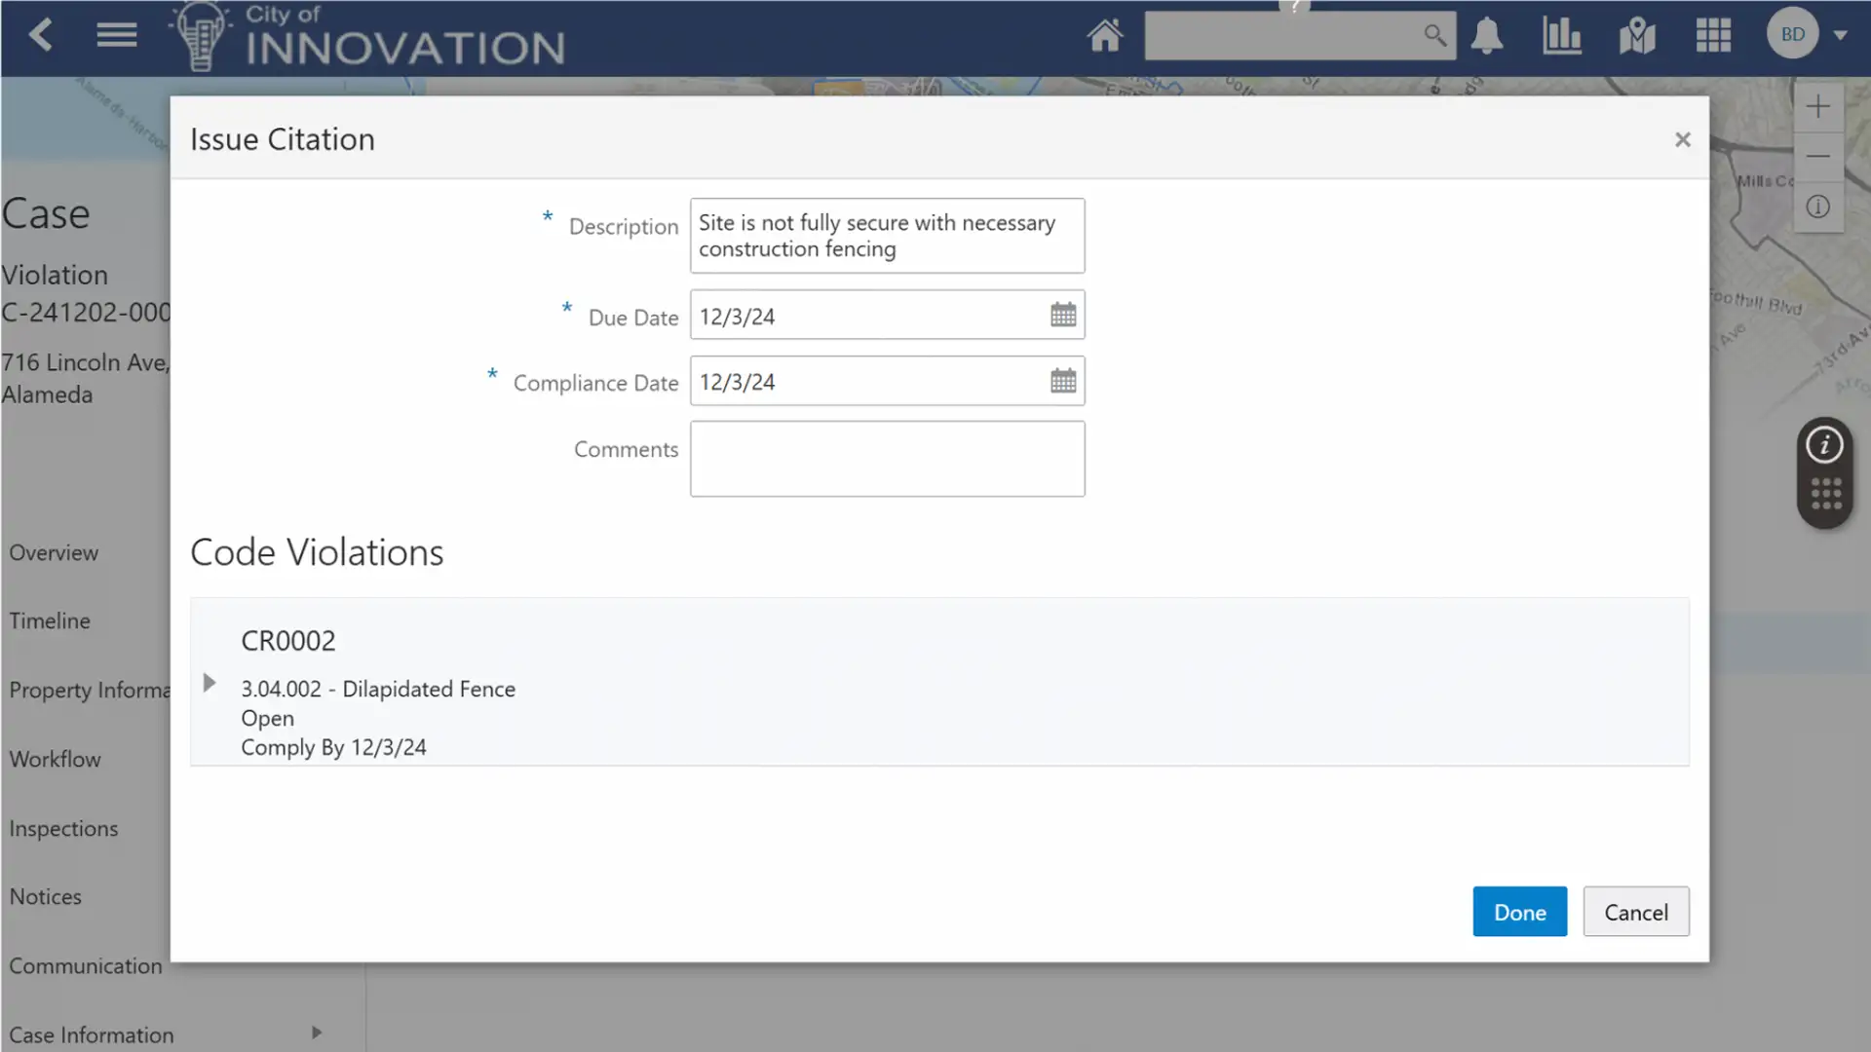
Task: Open Due Date calendar picker
Action: pyautogui.click(x=1063, y=316)
